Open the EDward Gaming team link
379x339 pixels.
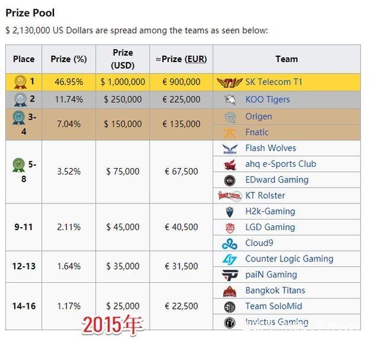pyautogui.click(x=277, y=180)
